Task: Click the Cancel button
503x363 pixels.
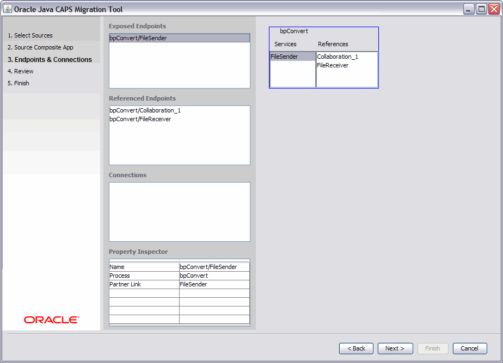Action: click(470, 348)
